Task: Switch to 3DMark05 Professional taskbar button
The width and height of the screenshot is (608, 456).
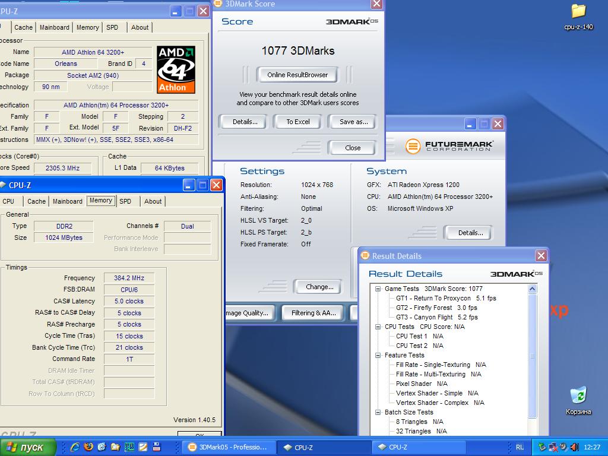Action: coord(229,447)
